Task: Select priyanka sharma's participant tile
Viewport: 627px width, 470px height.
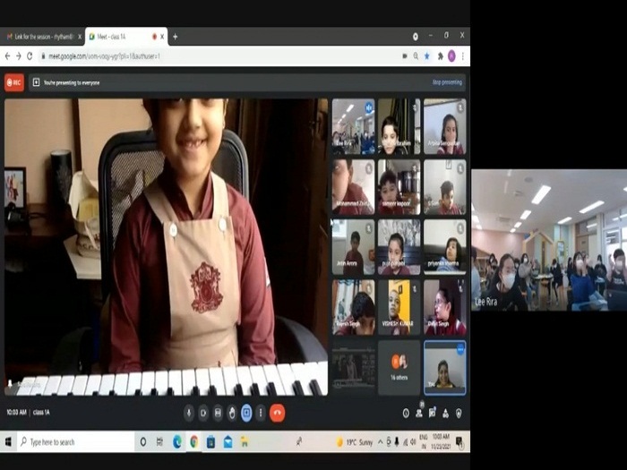Action: (x=444, y=247)
